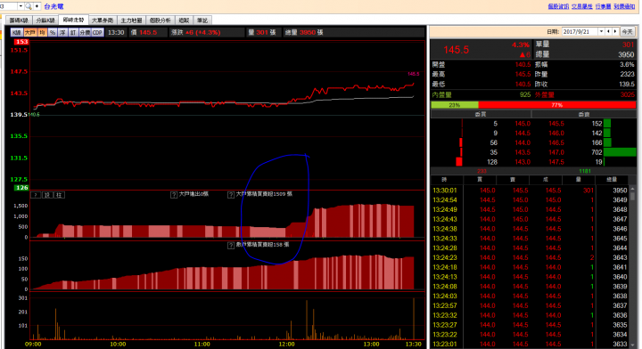Click the 設 settings button in 大戶 panel
Screen dimensions: 642x349
tap(47, 195)
